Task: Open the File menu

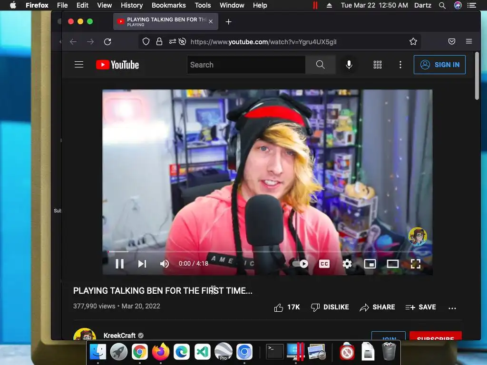Action: pyautogui.click(x=62, y=5)
